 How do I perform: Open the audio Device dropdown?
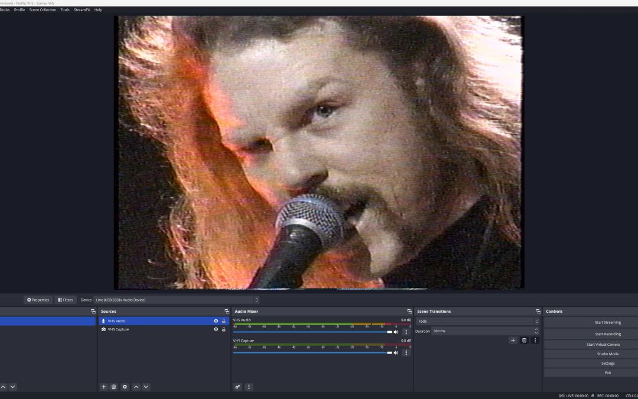click(x=176, y=300)
